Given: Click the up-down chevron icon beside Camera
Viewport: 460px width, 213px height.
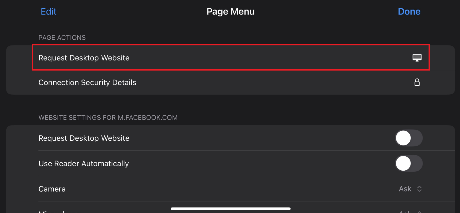Looking at the screenshot, I should (419, 189).
